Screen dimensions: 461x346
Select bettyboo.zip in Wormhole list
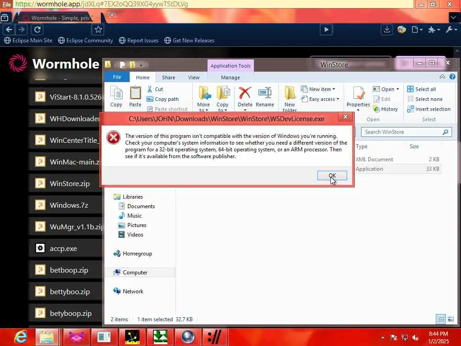click(x=66, y=291)
